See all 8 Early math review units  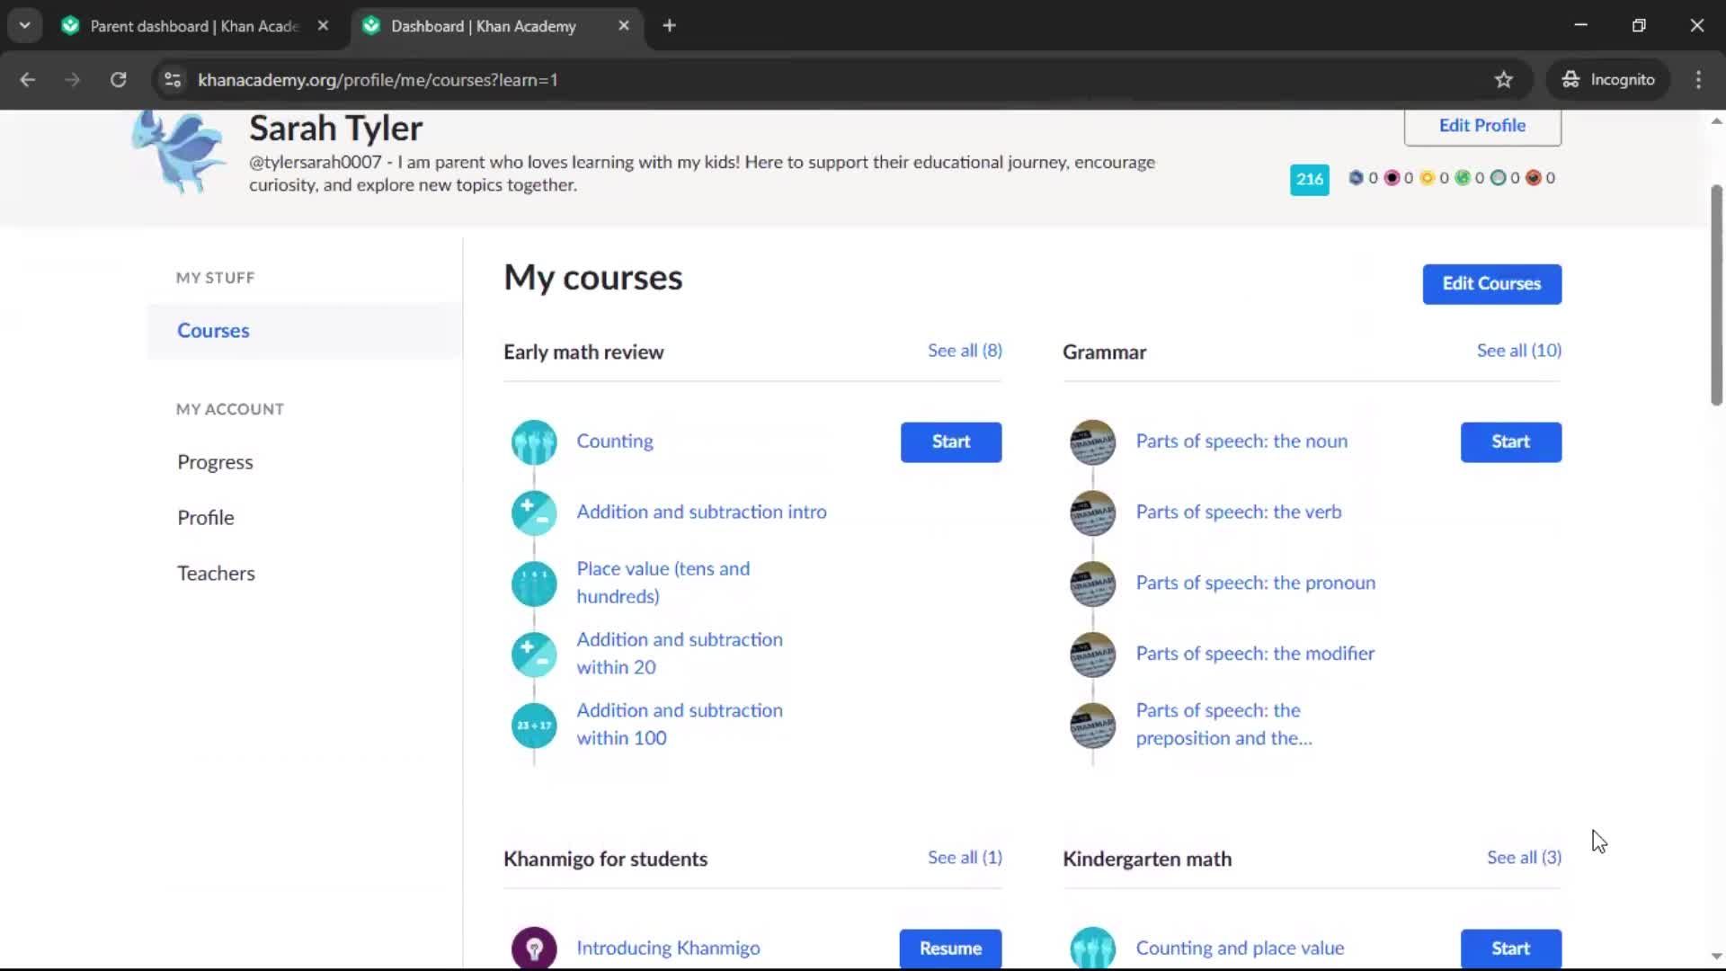click(x=965, y=351)
